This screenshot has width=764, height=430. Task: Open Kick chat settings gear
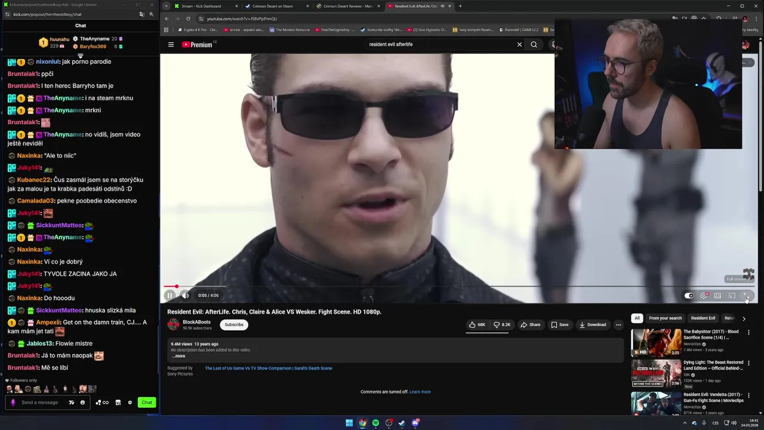[130, 403]
